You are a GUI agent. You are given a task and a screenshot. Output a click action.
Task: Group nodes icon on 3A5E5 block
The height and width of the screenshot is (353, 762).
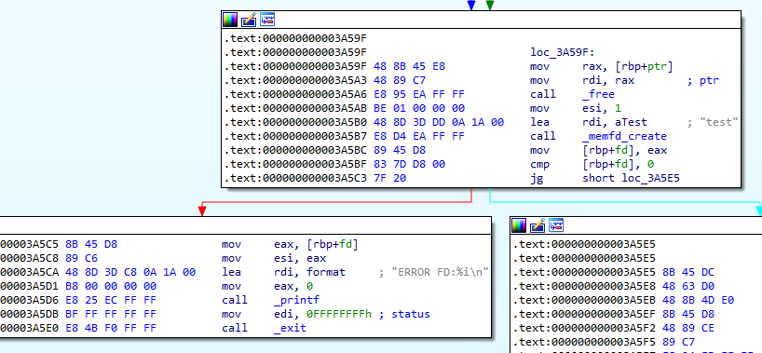pos(556,225)
